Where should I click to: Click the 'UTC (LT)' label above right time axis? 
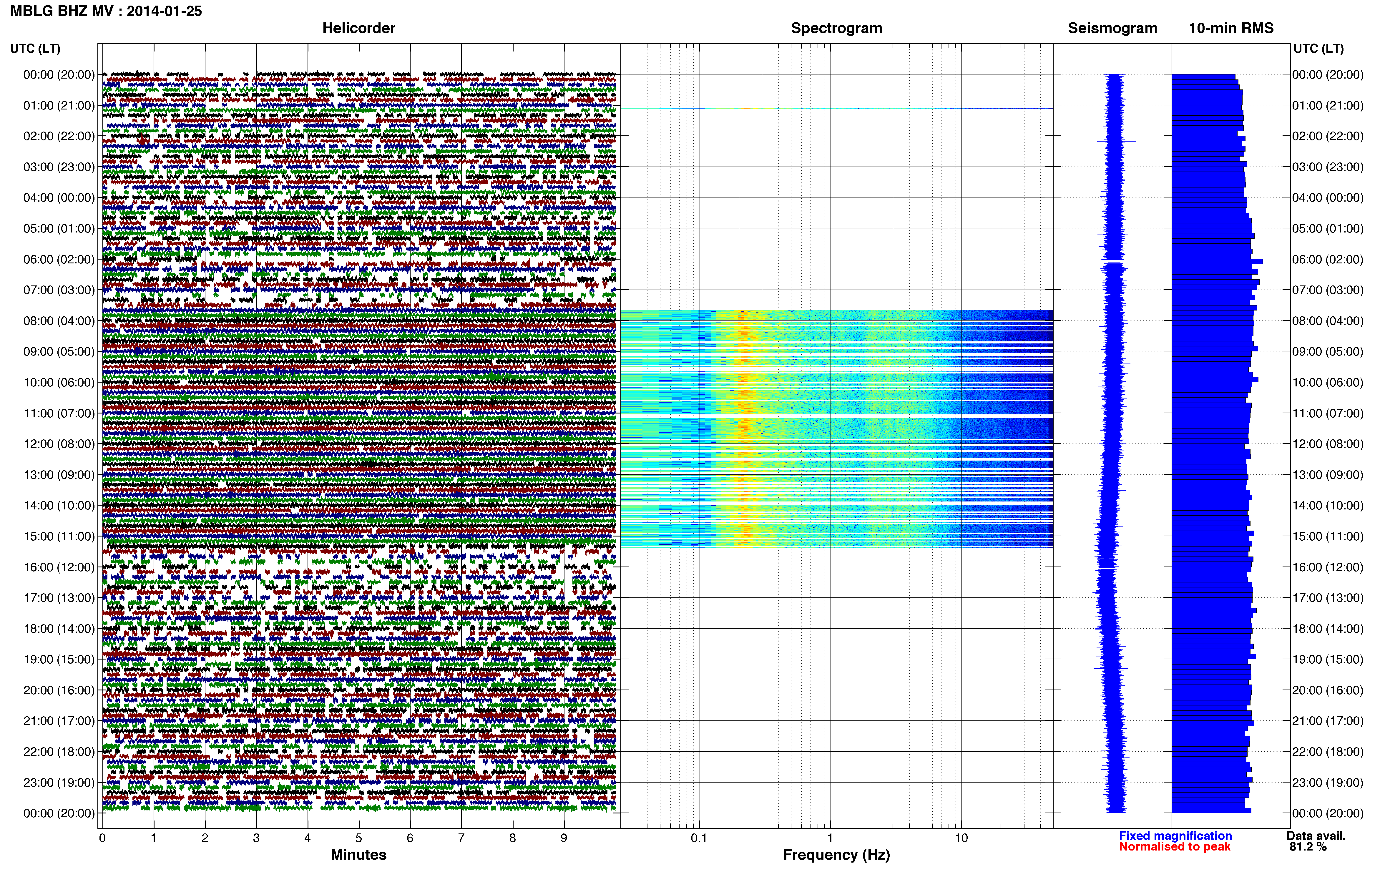(1318, 49)
